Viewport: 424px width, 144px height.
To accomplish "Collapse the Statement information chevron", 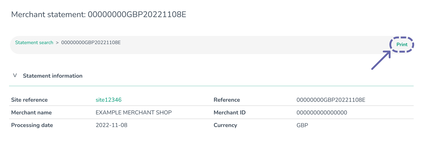I will click(x=15, y=76).
